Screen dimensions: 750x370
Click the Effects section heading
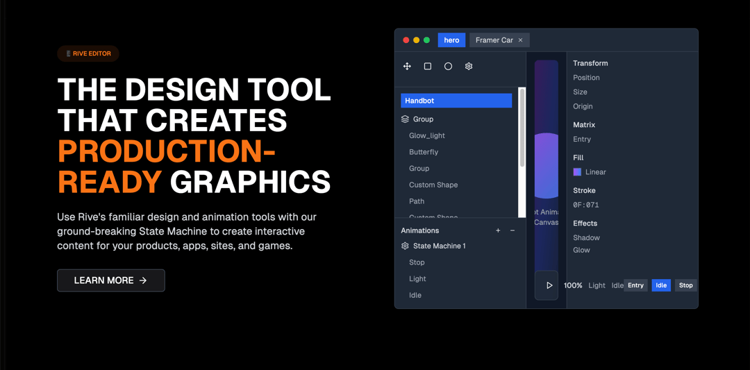(585, 224)
